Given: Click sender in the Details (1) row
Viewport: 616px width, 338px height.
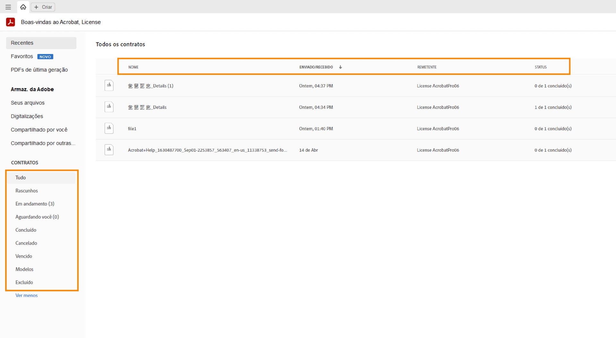Looking at the screenshot, I should coord(438,86).
